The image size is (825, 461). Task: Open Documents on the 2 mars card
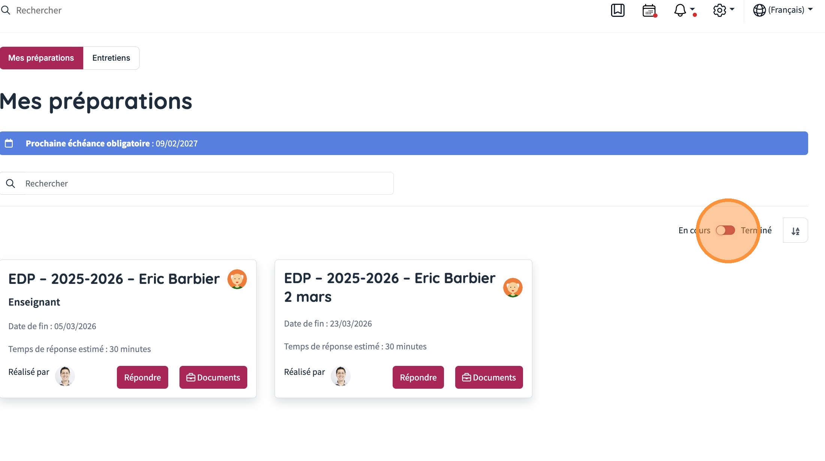click(489, 377)
